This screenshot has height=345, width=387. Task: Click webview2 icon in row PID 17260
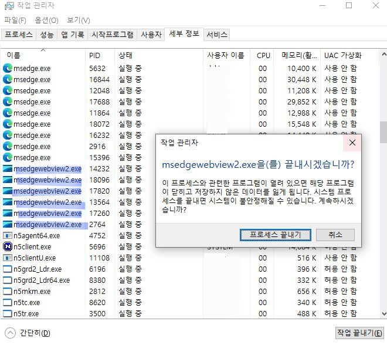8,213
